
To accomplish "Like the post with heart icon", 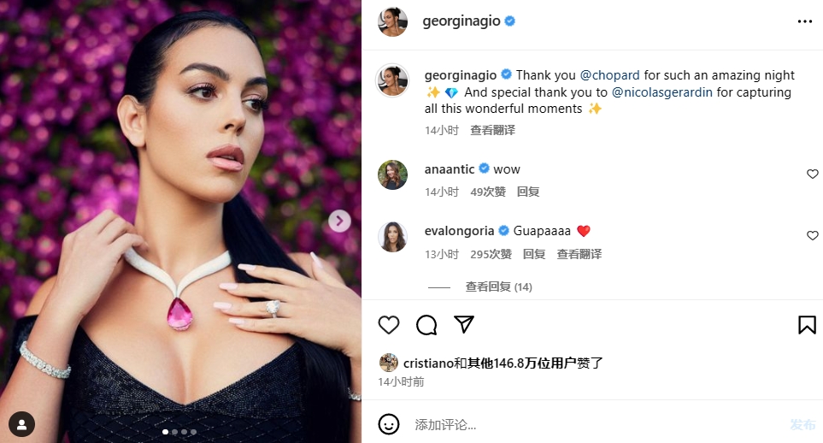I will [388, 325].
